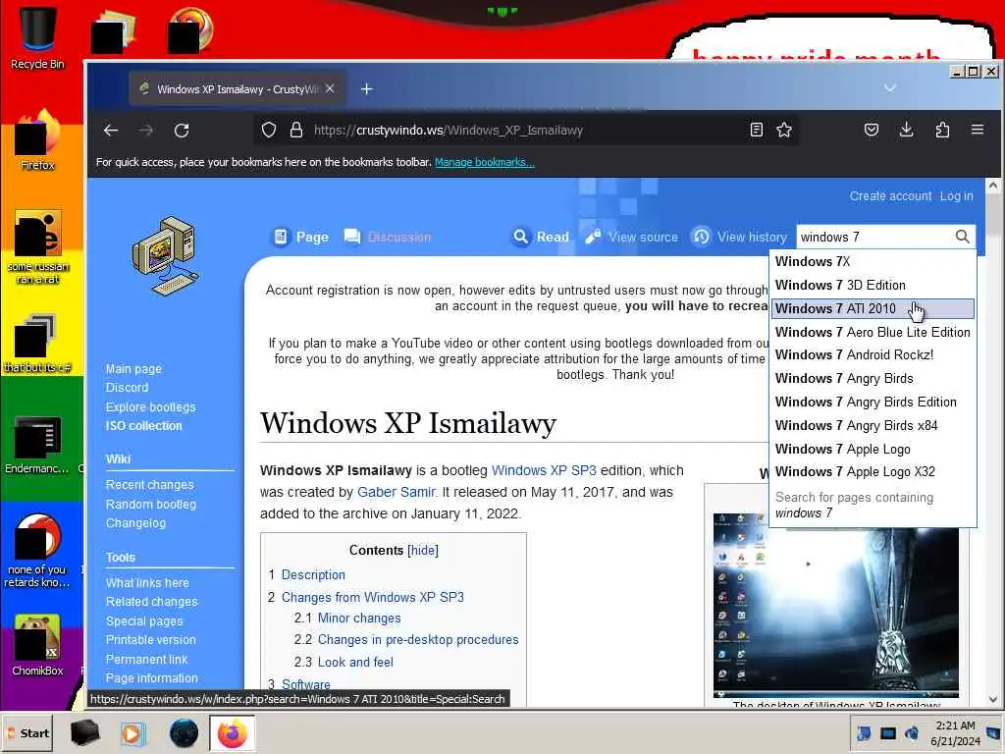Open Firefox downloads arrow icon
1005x754 pixels.
click(x=906, y=131)
